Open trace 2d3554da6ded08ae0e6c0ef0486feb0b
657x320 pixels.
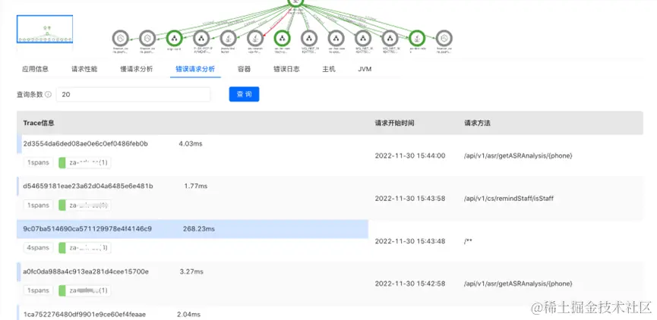click(86, 143)
